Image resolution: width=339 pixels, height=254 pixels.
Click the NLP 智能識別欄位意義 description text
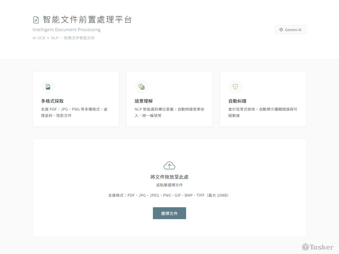point(169,112)
